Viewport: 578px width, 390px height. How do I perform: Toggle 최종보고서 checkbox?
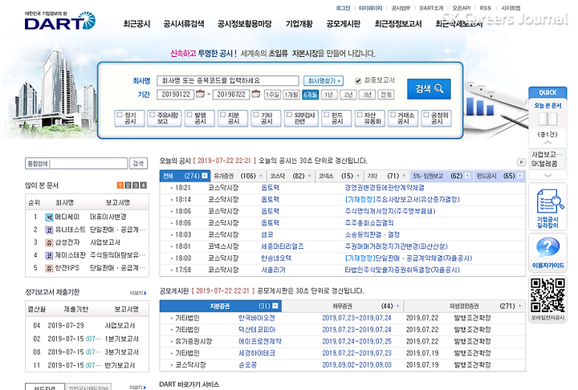(x=357, y=81)
